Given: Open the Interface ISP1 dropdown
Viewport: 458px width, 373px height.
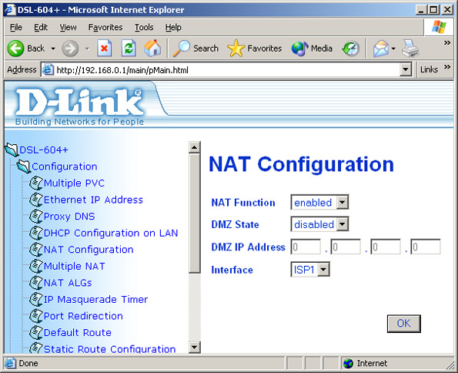Looking at the screenshot, I should pyautogui.click(x=310, y=269).
